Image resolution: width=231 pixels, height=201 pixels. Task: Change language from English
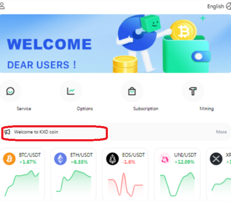coord(215,6)
